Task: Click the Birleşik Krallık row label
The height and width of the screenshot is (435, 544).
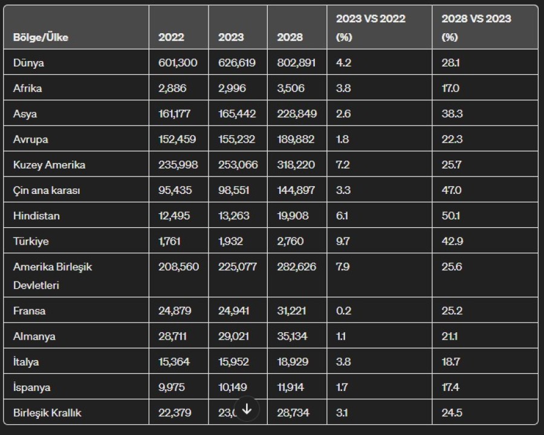Action: click(x=47, y=413)
